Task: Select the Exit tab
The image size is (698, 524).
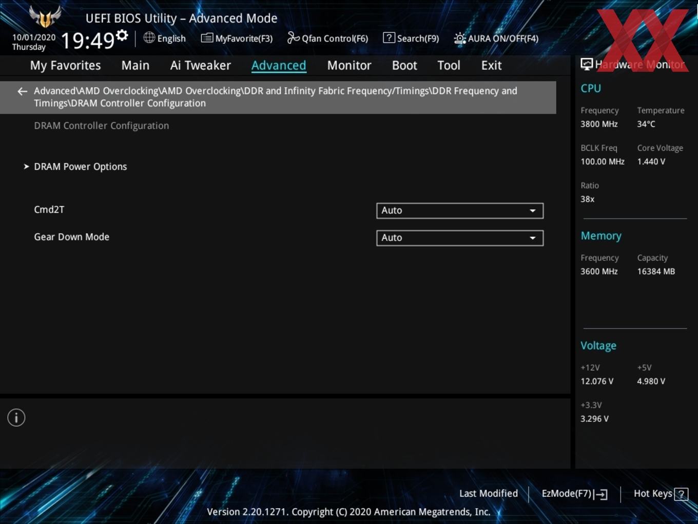Action: pyautogui.click(x=491, y=65)
